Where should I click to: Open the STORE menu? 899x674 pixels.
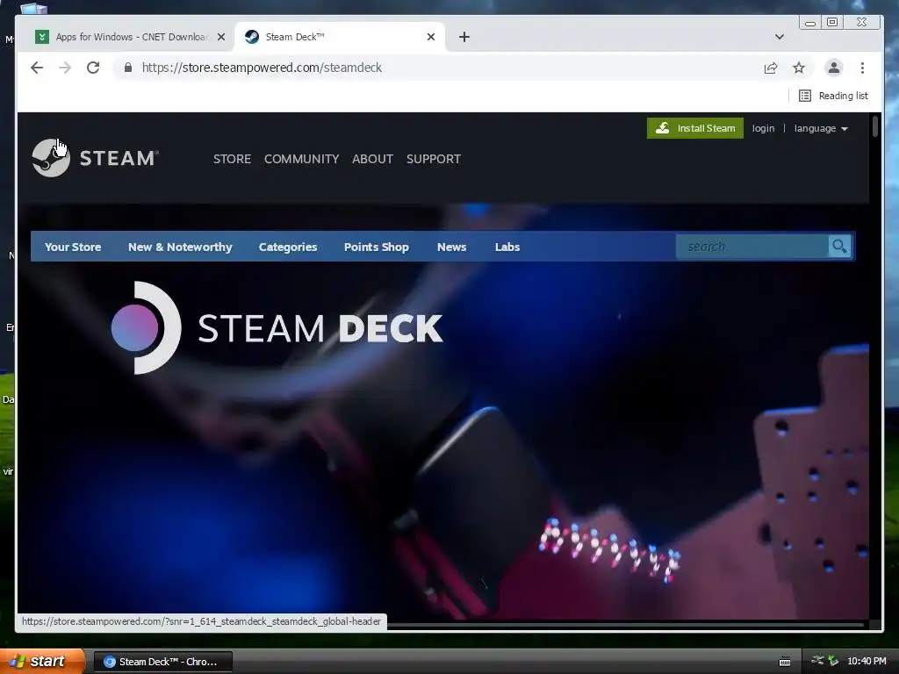tap(232, 159)
